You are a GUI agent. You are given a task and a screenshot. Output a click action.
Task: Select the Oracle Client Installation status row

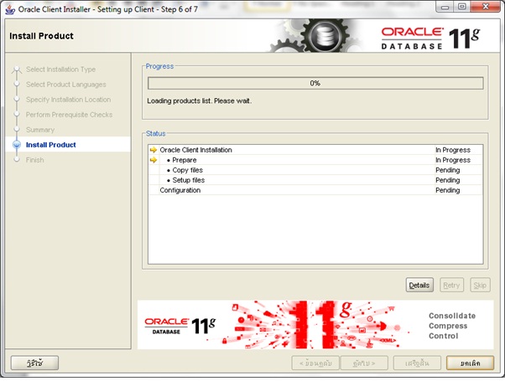coord(315,150)
